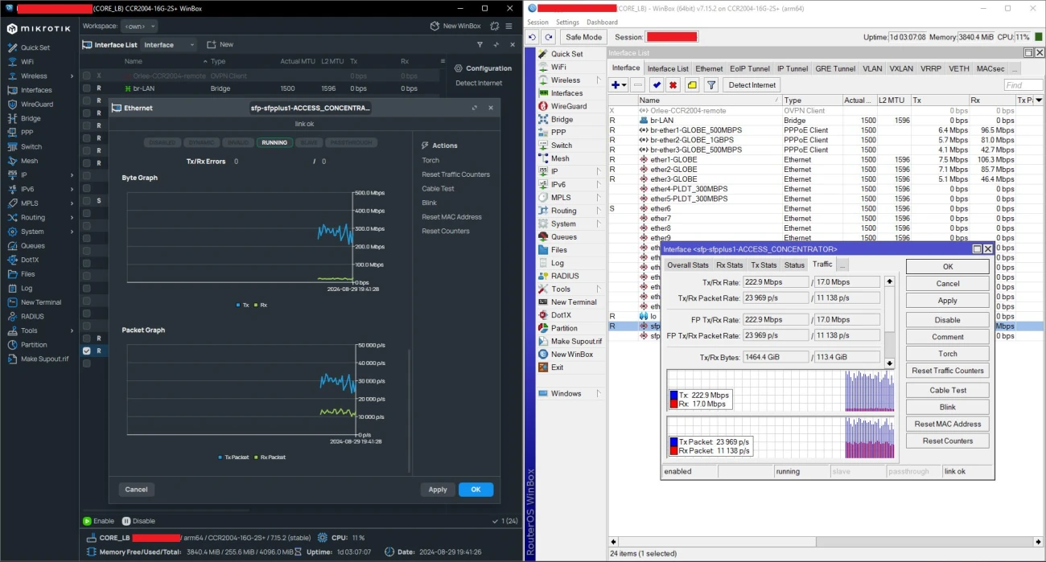Open the column chooser arrow beside Tx P column
The image size is (1046, 562).
[x=1038, y=101]
